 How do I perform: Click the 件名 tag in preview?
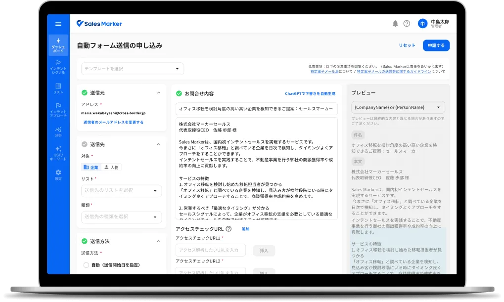(358, 135)
